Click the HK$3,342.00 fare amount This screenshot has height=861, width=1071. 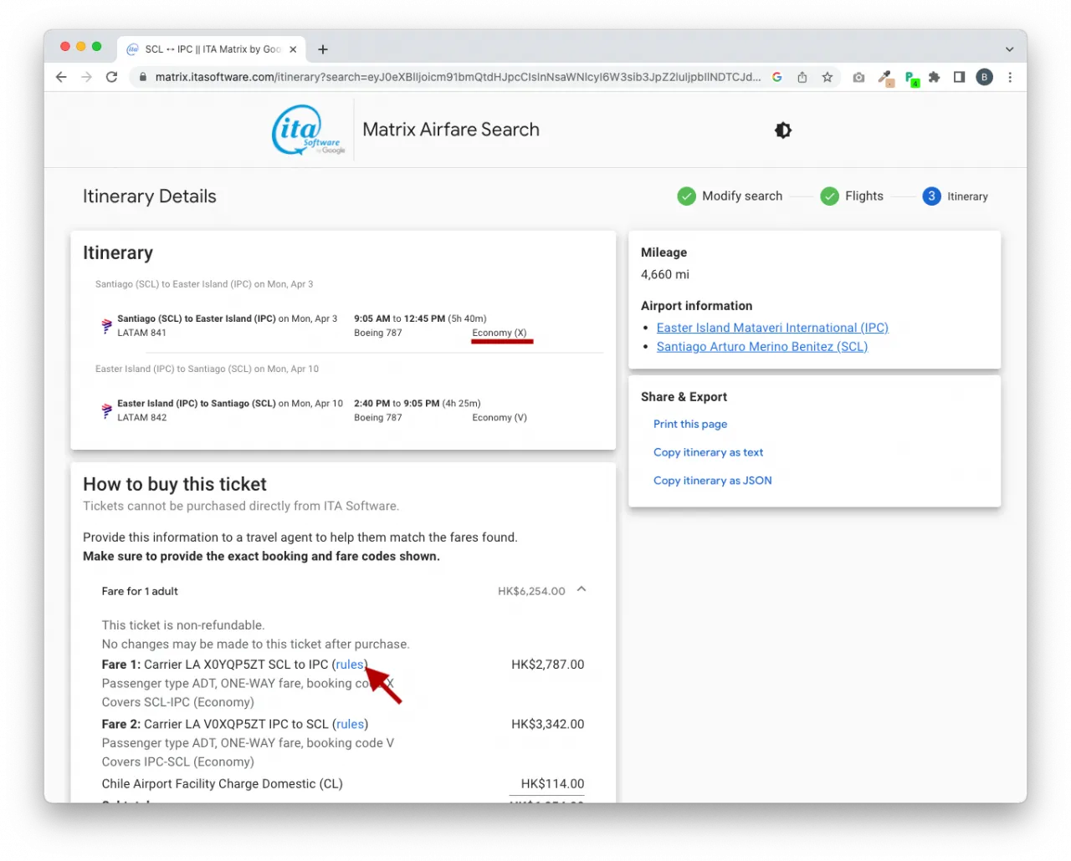548,724
